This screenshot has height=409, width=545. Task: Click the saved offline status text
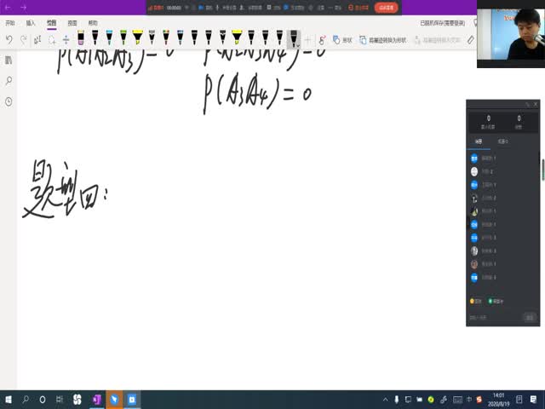(x=443, y=23)
